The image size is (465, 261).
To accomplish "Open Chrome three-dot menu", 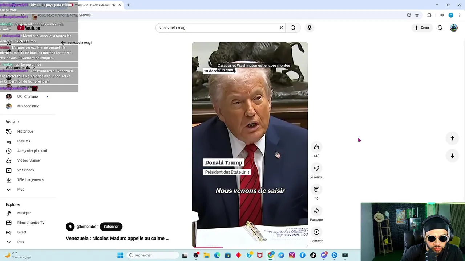I will 460,15.
